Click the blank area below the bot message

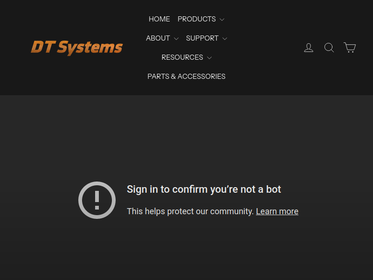(186, 252)
